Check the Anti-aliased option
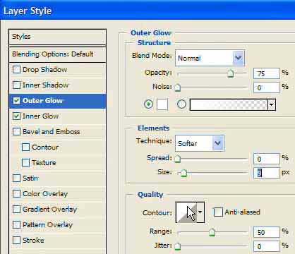The height and width of the screenshot is (254, 295). coord(218,212)
